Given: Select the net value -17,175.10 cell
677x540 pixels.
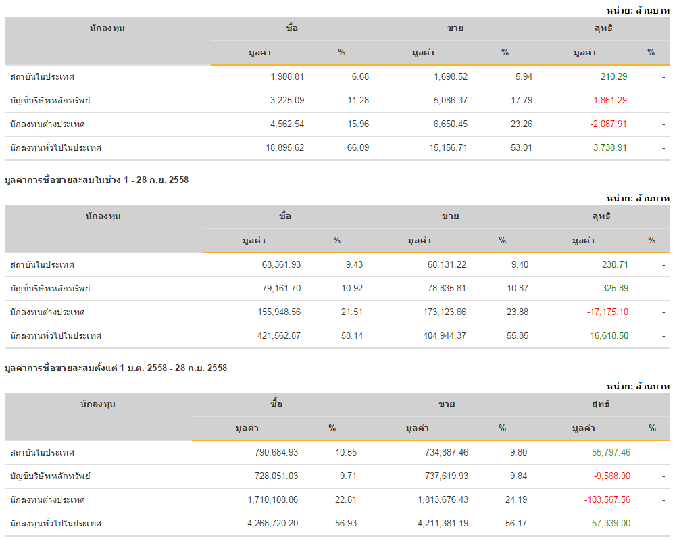Looking at the screenshot, I should [608, 312].
